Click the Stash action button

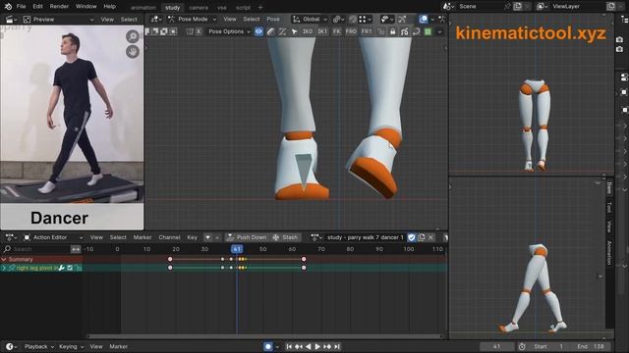pos(285,237)
